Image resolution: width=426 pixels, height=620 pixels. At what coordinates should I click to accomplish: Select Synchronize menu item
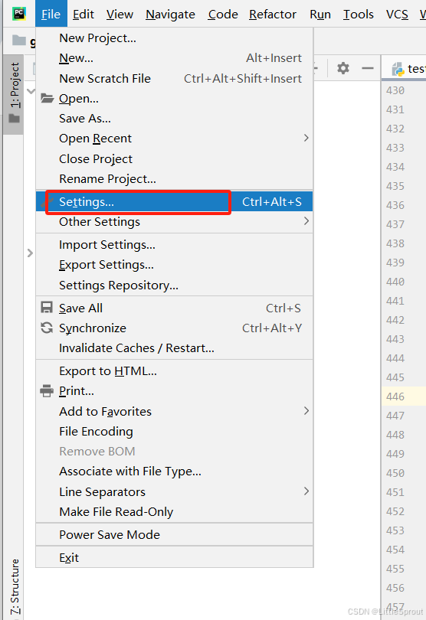(174, 328)
